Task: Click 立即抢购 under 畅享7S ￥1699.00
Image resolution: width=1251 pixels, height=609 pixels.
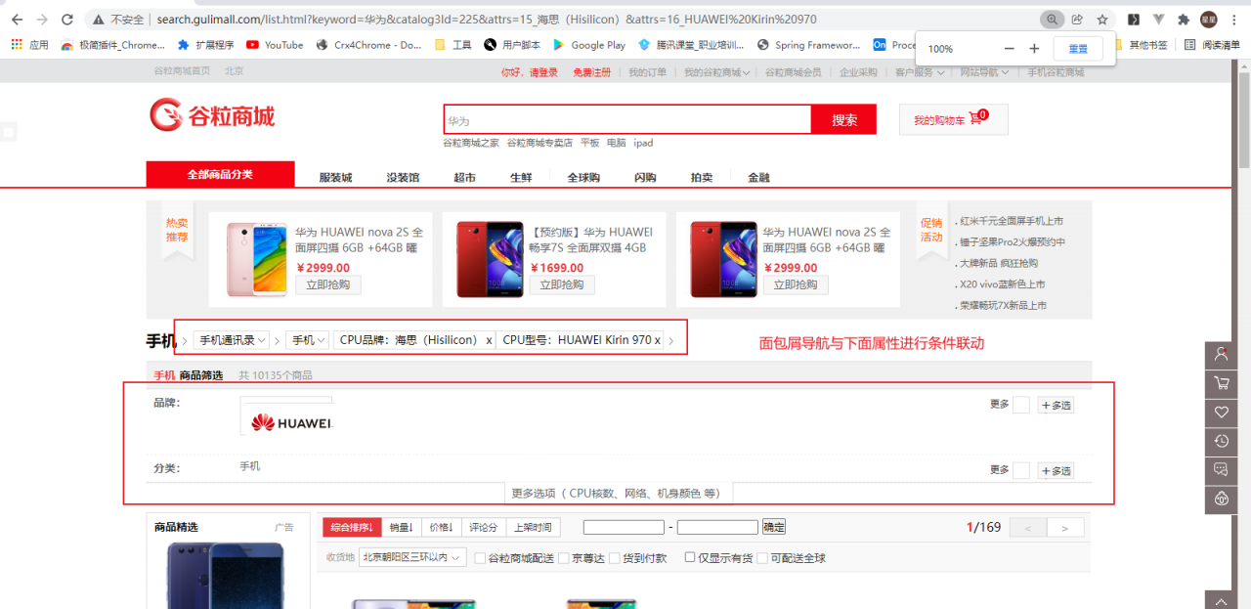Action: 562,284
